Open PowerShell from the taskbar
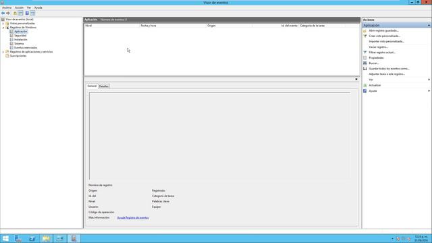 point(32,238)
